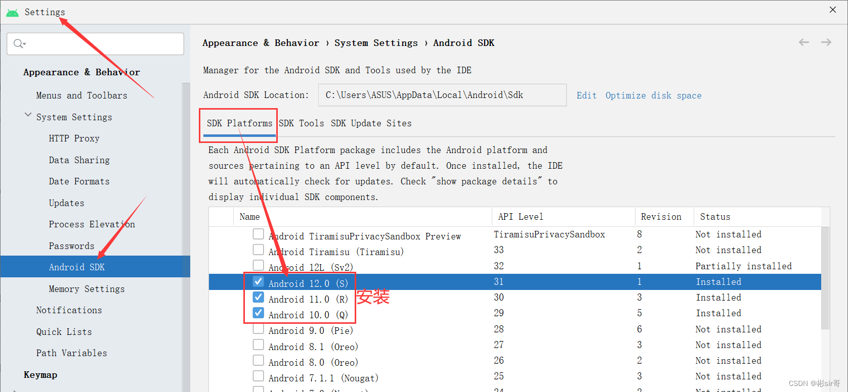This screenshot has height=392, width=848.
Task: Click API level '28' cell
Action: 499,329
